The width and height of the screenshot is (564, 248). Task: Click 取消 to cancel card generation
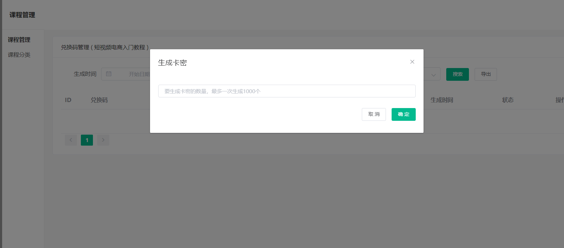[374, 114]
